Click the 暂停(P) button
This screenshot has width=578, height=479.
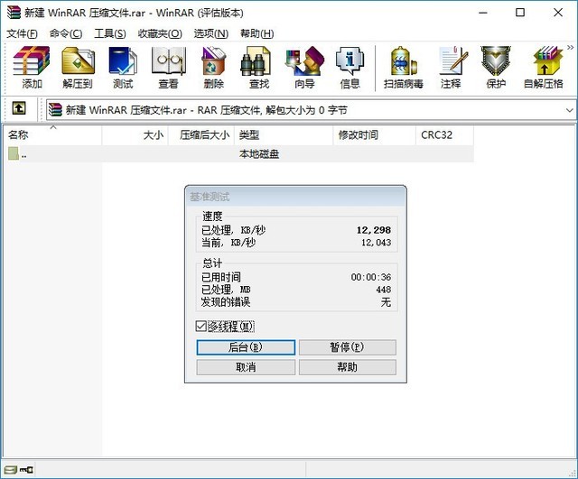coord(347,347)
